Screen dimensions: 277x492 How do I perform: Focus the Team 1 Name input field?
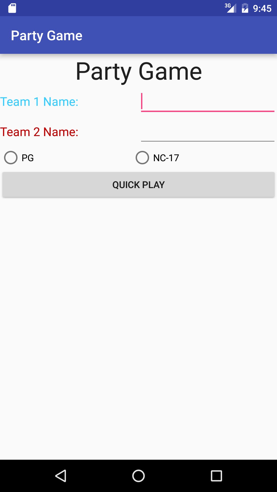pyautogui.click(x=208, y=102)
